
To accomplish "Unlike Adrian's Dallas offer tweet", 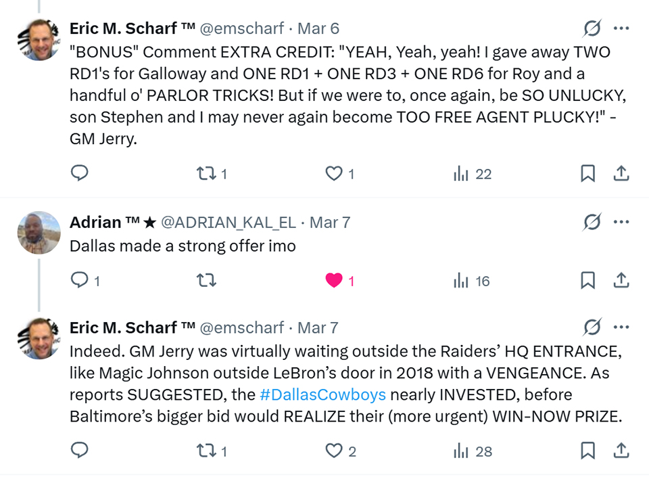I will tap(333, 280).
